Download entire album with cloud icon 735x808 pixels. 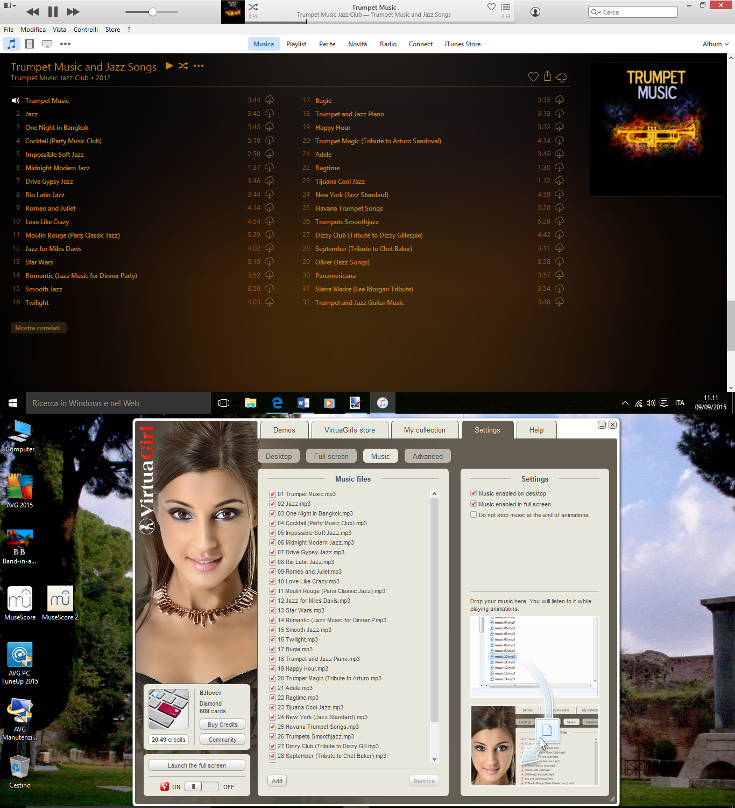[562, 78]
